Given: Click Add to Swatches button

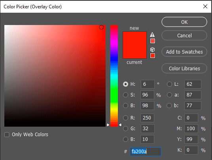Looking at the screenshot, I should 184,52.
